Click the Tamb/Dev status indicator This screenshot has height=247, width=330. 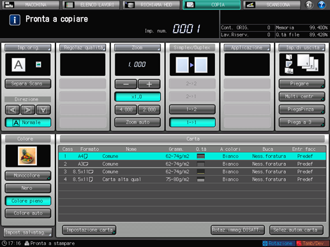click(x=312, y=243)
